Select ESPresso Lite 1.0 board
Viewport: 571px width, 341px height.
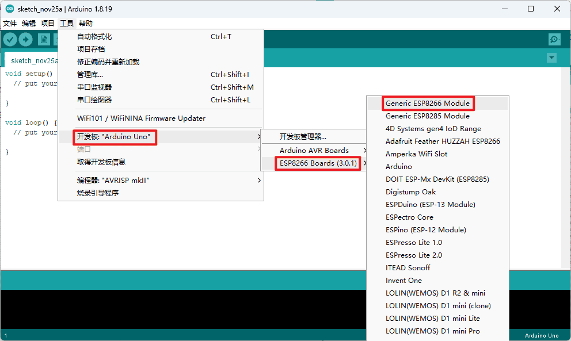tap(437, 242)
